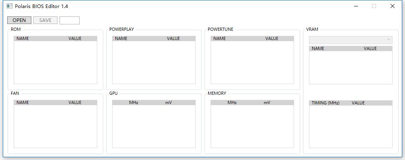Viewport: 405px width, 160px height.
Task: Click the TIMING (MHz) column header
Action: [325, 103]
